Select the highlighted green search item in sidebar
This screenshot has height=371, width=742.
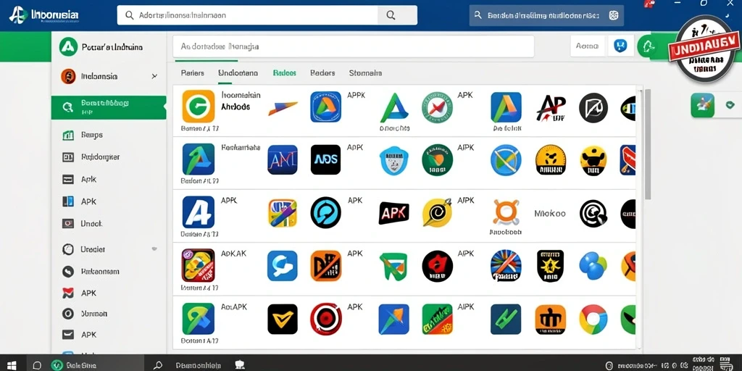[109, 107]
